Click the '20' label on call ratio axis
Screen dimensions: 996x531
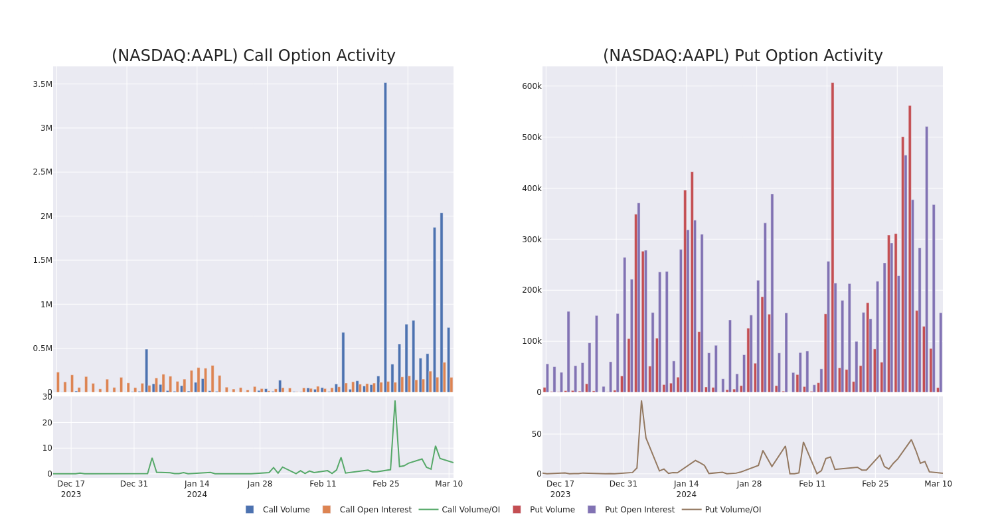point(47,423)
